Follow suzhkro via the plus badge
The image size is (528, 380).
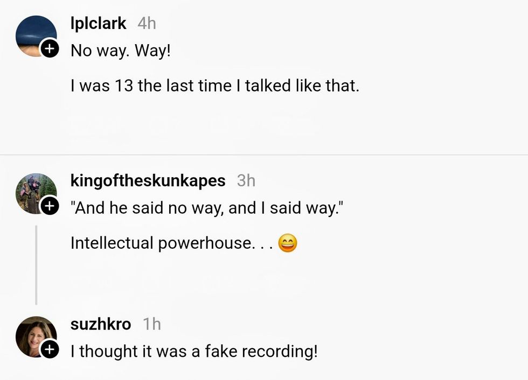[50, 349]
